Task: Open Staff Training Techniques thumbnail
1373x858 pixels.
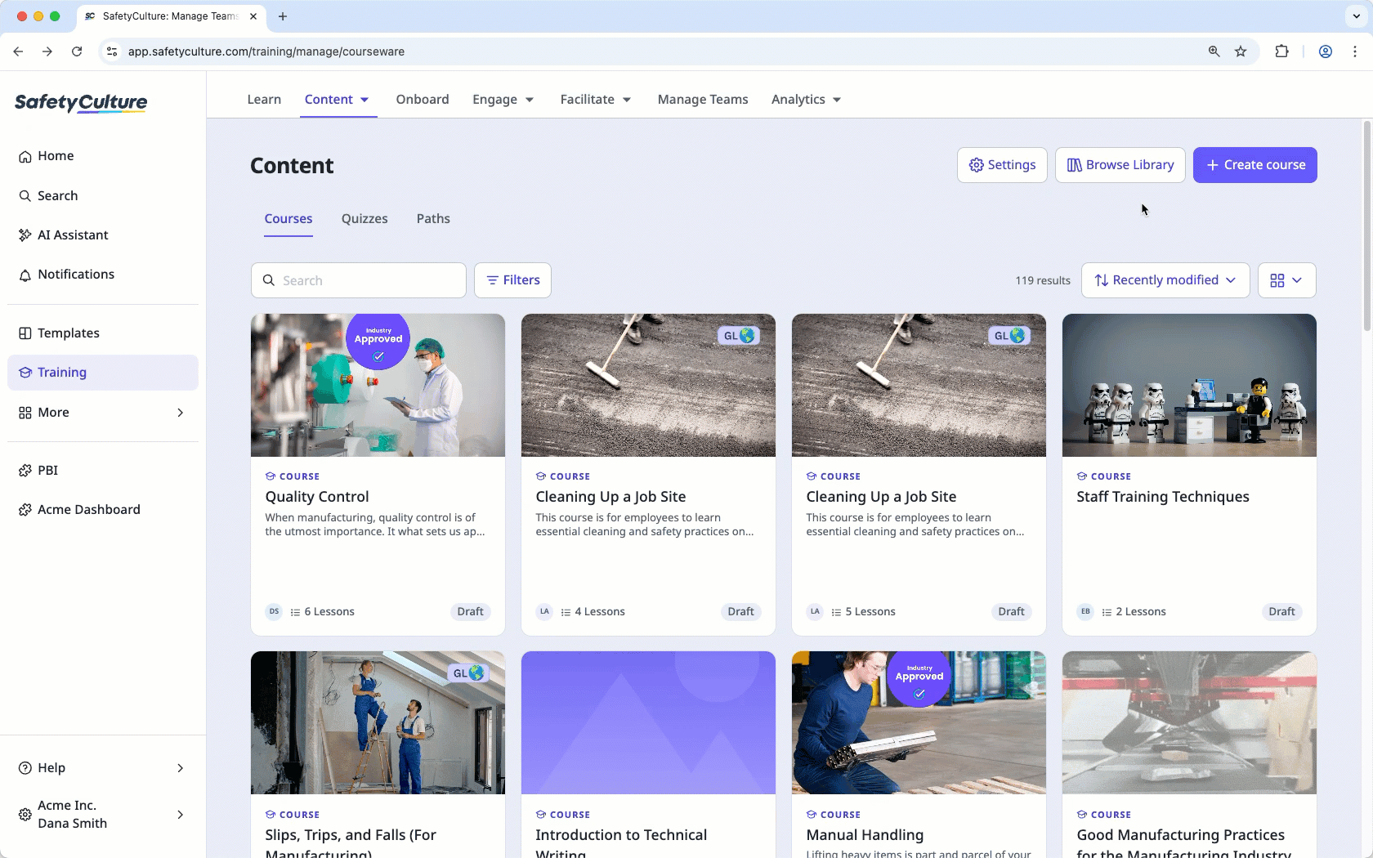Action: [x=1189, y=385]
